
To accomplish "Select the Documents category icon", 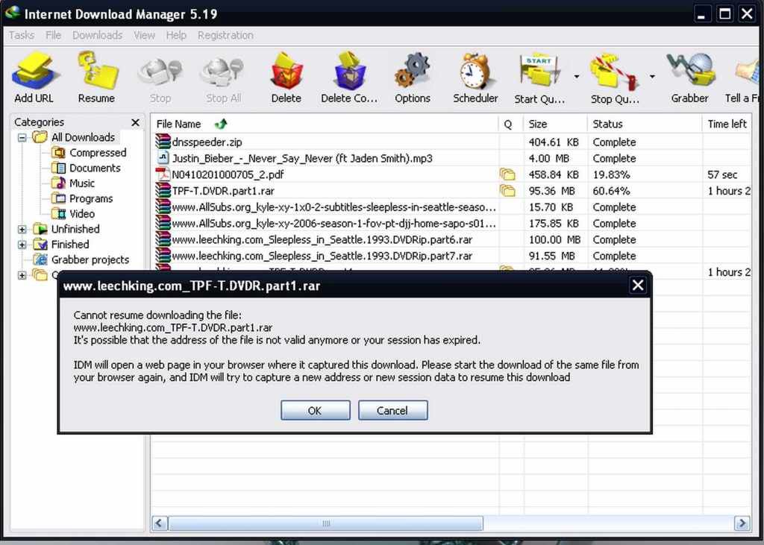I will tap(58, 168).
